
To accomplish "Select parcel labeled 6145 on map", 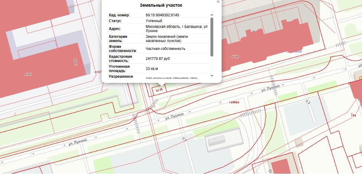I will 160,90.
